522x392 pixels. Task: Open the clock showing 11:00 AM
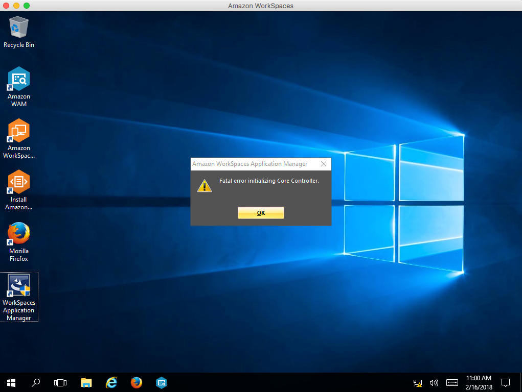click(479, 382)
